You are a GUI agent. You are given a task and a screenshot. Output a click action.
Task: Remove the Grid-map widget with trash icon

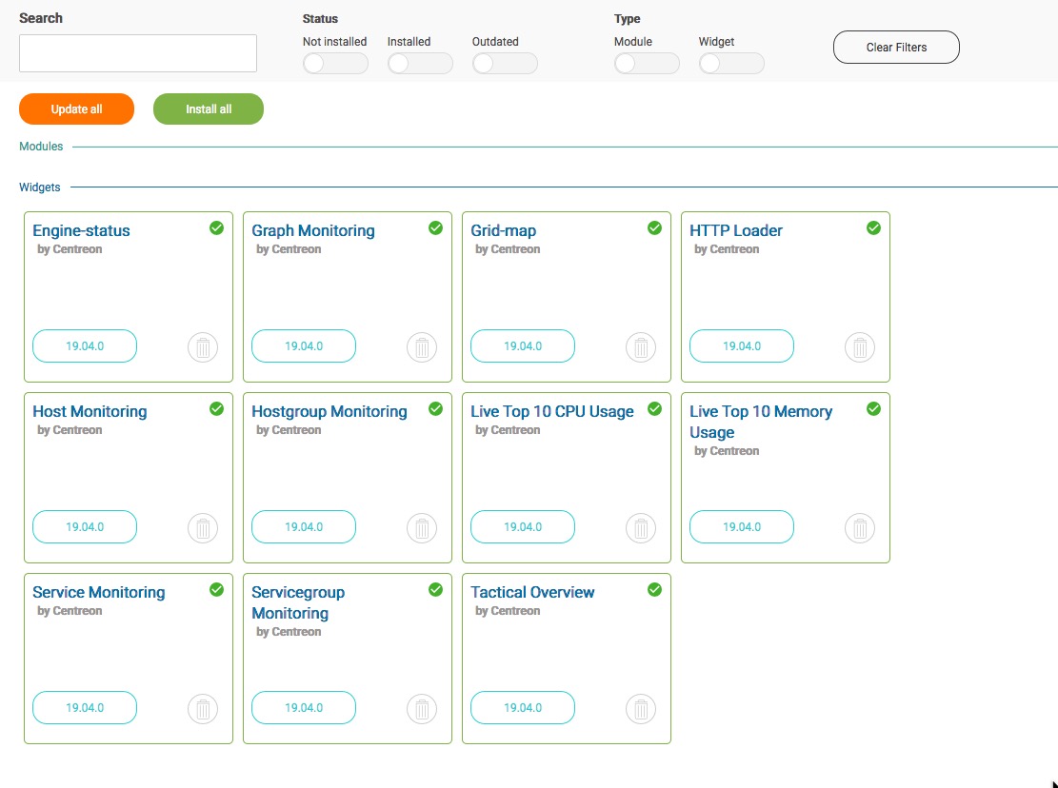tap(641, 347)
